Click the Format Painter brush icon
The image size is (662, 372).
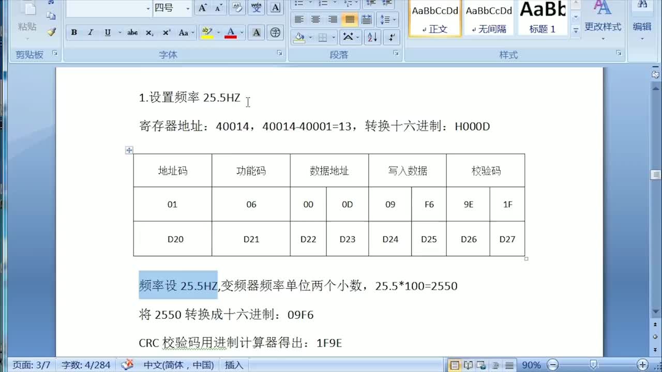(51, 32)
